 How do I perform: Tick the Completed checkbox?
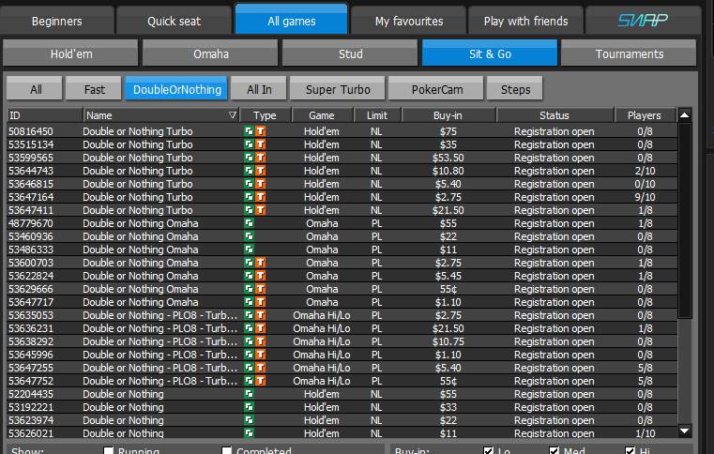227,451
